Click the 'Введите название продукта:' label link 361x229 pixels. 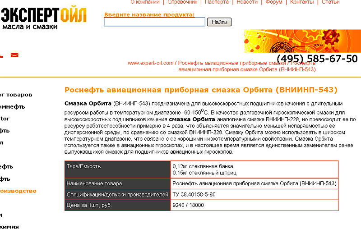coord(149,14)
